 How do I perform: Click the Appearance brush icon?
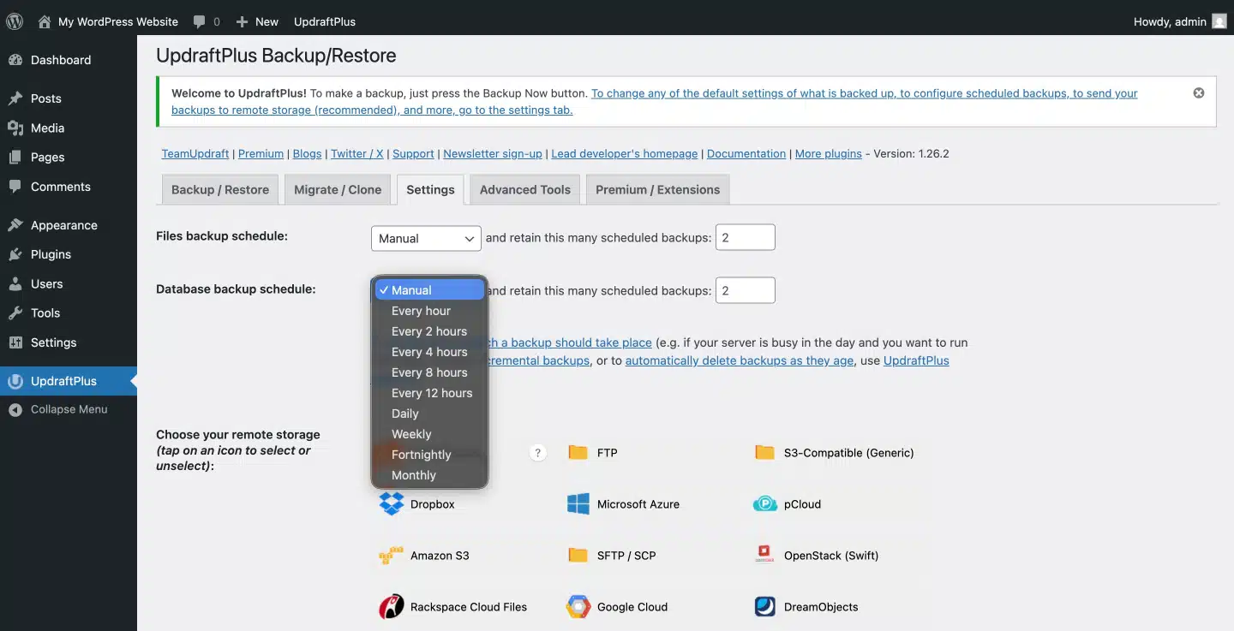coord(15,225)
